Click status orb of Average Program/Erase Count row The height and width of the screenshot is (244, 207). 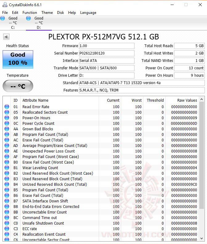(7, 145)
